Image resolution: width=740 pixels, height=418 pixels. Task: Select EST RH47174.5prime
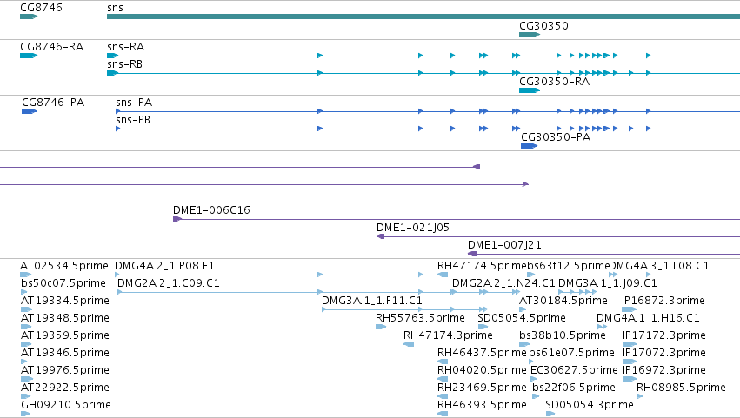tap(443, 275)
